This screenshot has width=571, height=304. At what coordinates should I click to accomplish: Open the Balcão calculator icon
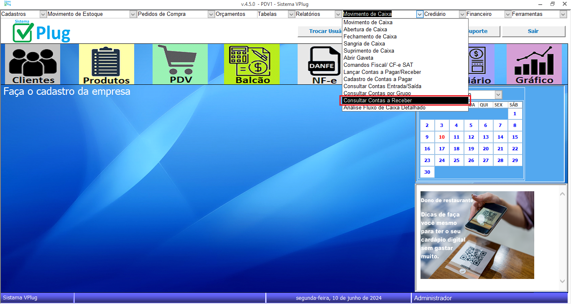click(x=252, y=64)
